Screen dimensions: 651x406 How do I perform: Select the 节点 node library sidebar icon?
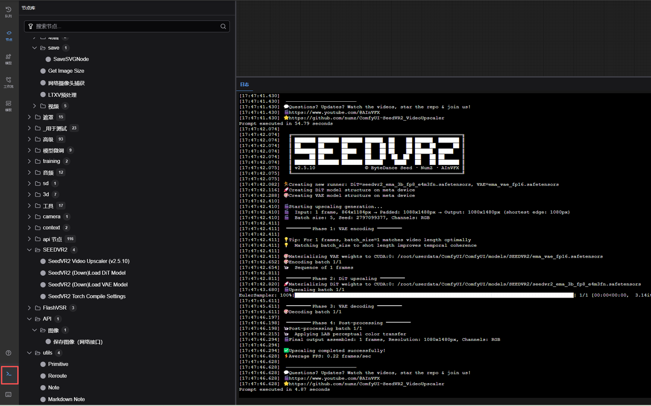click(x=9, y=35)
